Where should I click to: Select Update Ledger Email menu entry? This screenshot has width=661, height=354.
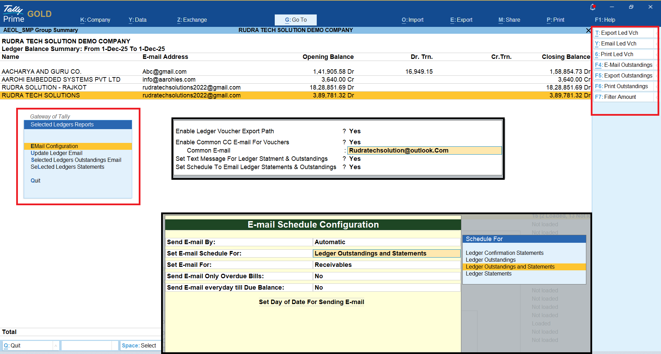(56, 153)
